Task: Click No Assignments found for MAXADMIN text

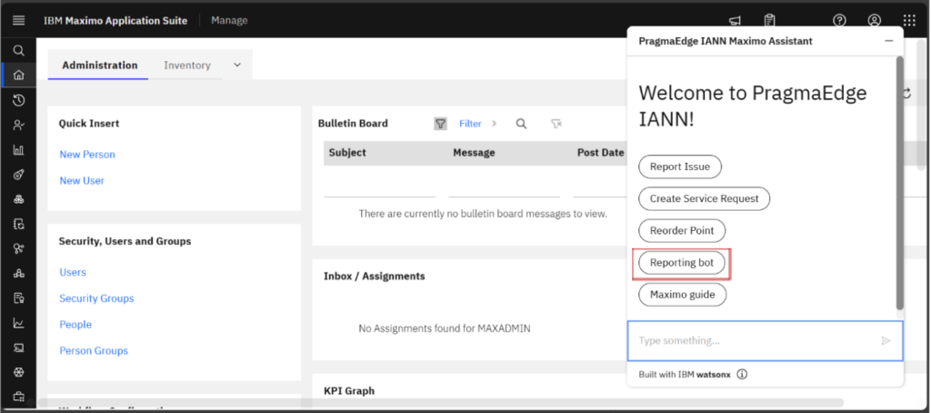Action: tap(444, 328)
